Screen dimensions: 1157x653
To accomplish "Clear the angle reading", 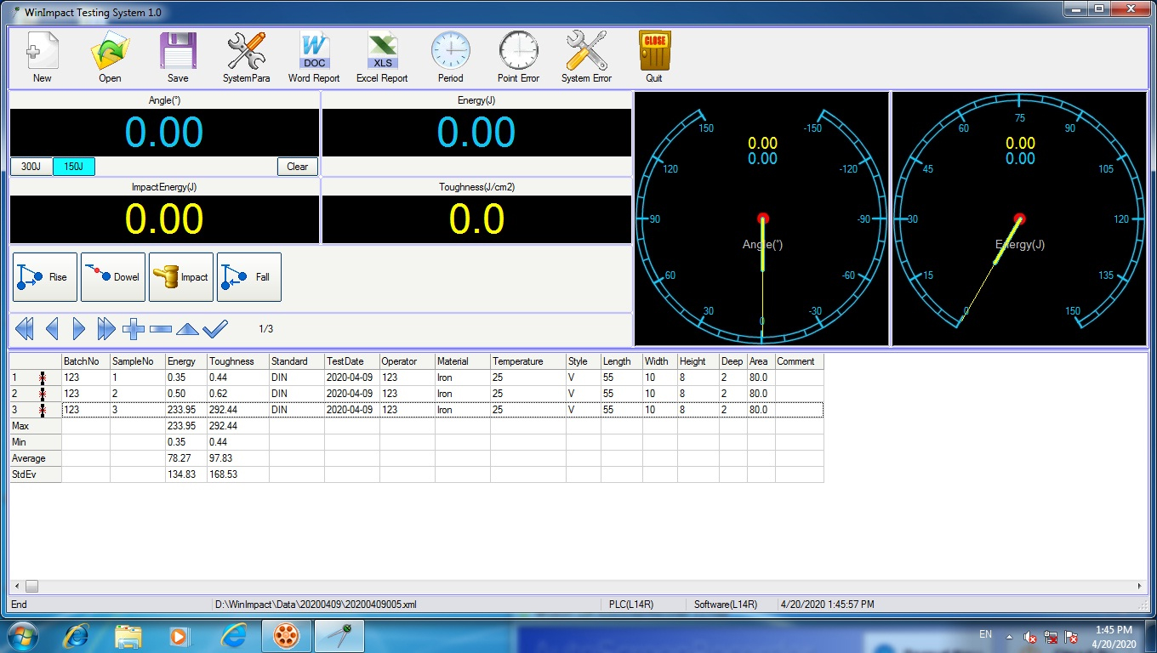I will [297, 167].
